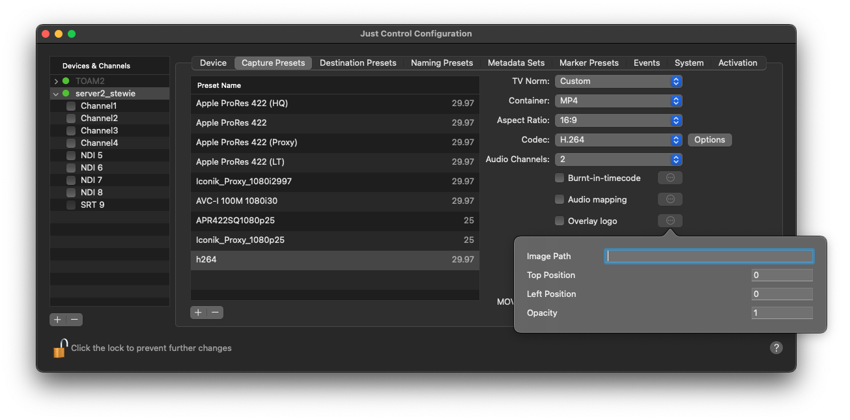The width and height of the screenshot is (850, 420).
Task: Click green status dot of server2_stewie
Action: [x=66, y=94]
